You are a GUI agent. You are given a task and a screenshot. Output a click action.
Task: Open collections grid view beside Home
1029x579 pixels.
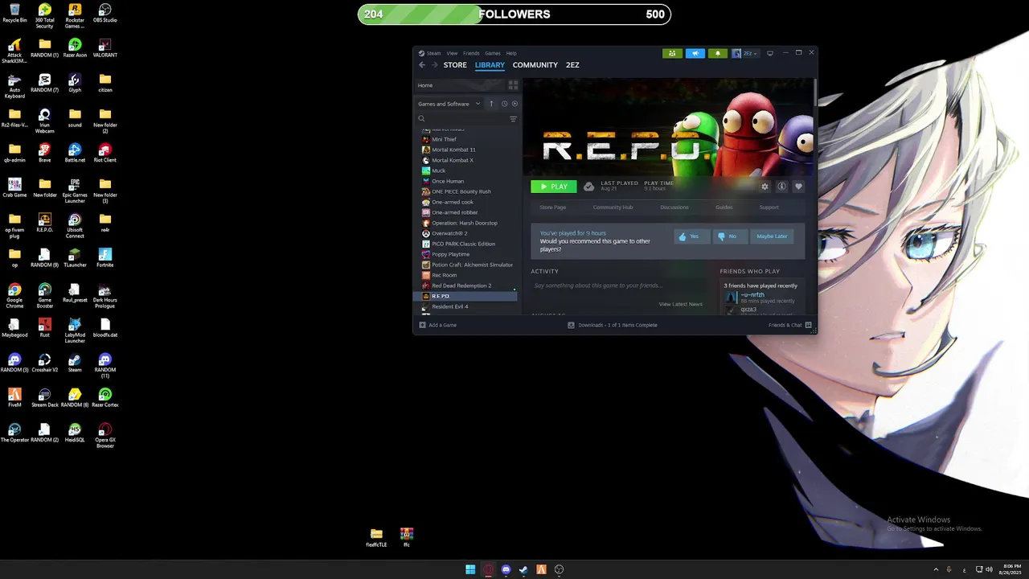(x=513, y=85)
